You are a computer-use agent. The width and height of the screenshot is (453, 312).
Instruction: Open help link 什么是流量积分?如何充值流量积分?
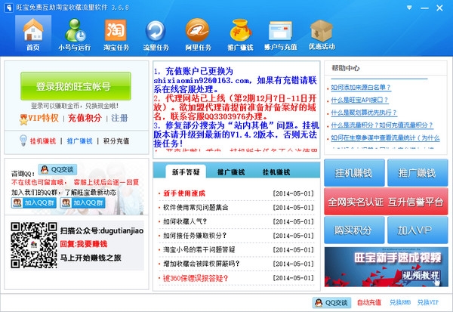[x=382, y=125]
